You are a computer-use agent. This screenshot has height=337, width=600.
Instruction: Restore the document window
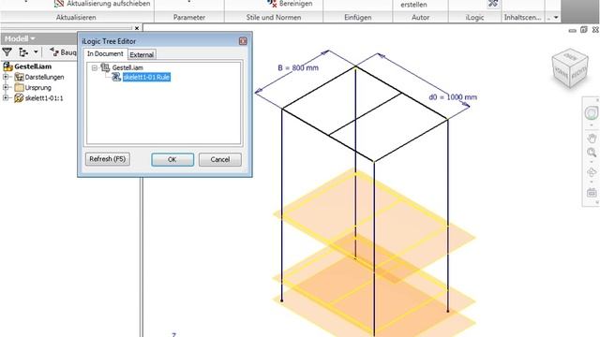tap(583, 30)
